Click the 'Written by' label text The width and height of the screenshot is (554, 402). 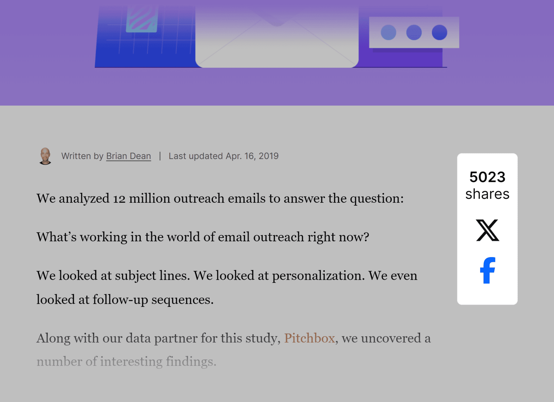pyautogui.click(x=83, y=156)
